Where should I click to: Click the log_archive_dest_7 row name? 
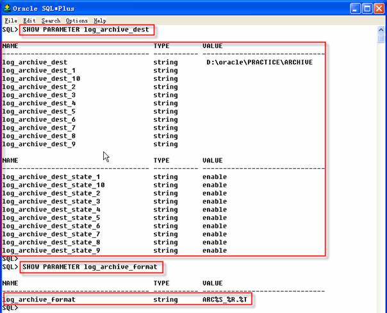[39, 128]
